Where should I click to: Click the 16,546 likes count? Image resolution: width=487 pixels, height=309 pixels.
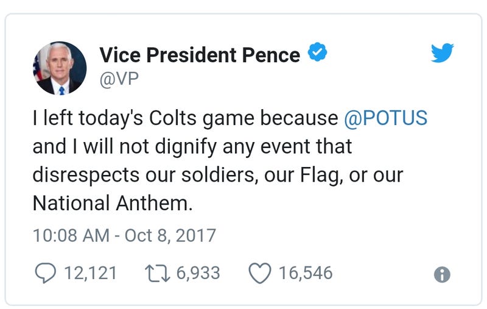tap(306, 273)
